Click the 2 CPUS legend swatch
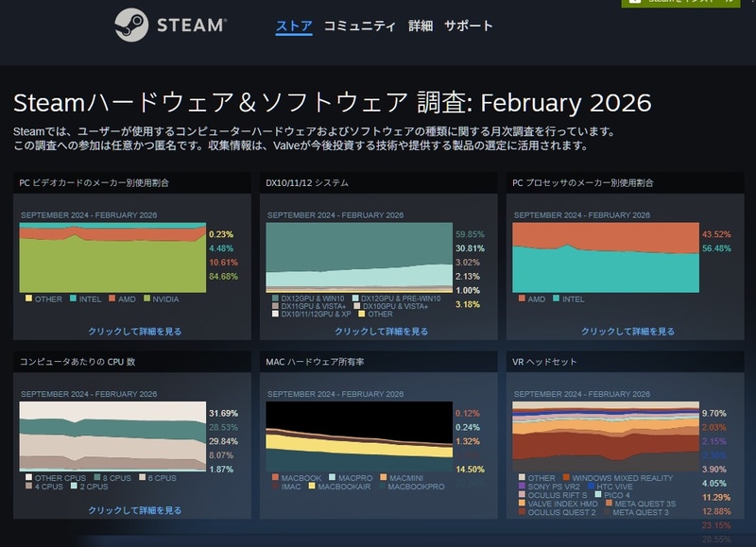The image size is (756, 547). click(x=74, y=486)
